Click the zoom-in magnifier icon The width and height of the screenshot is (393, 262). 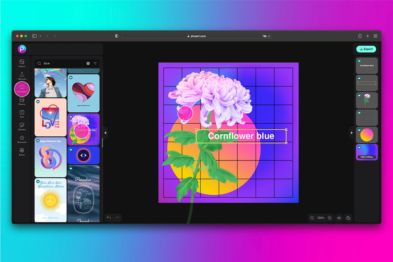click(x=329, y=218)
